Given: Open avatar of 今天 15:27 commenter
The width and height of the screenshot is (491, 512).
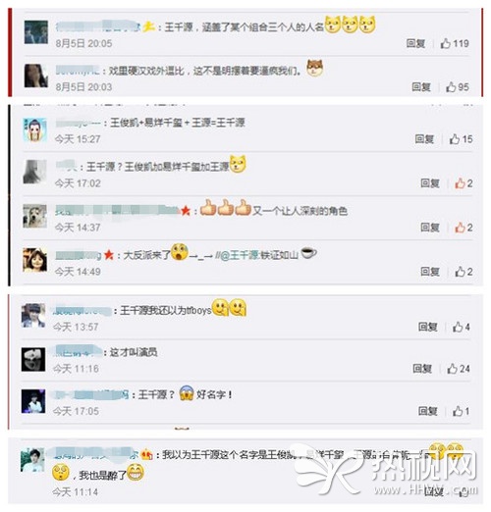Looking at the screenshot, I should (34, 129).
